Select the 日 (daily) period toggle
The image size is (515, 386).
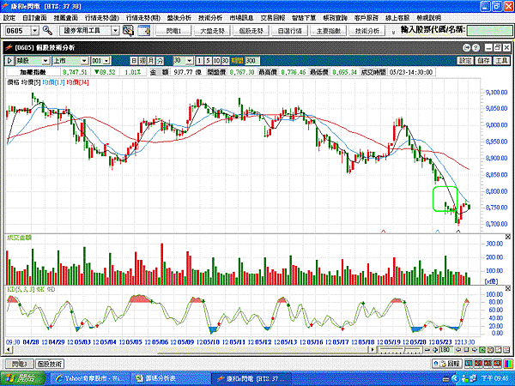(134, 61)
